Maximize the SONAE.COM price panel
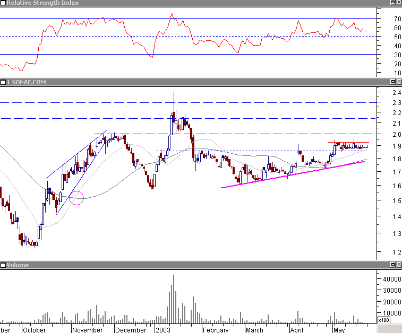Image resolution: width=402 pixels, height=333 pixels. (393, 82)
